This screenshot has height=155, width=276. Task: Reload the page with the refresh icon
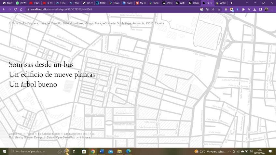point(15,9)
